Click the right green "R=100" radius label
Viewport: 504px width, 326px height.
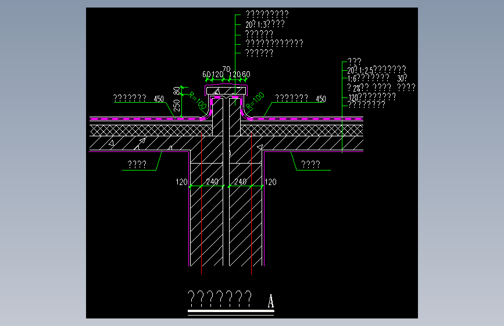(255, 101)
